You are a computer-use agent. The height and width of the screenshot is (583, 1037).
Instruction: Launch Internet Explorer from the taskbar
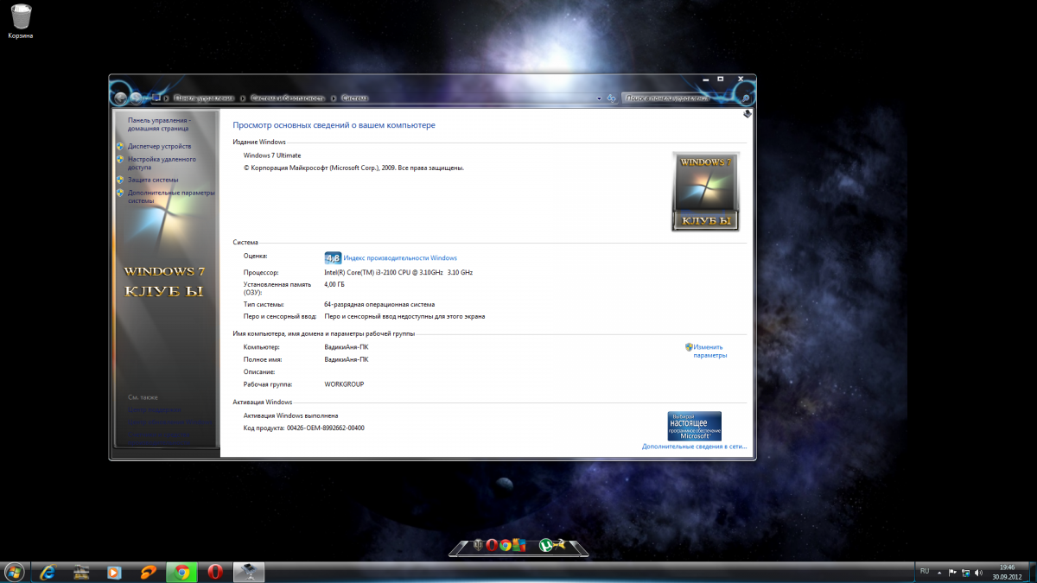(48, 572)
